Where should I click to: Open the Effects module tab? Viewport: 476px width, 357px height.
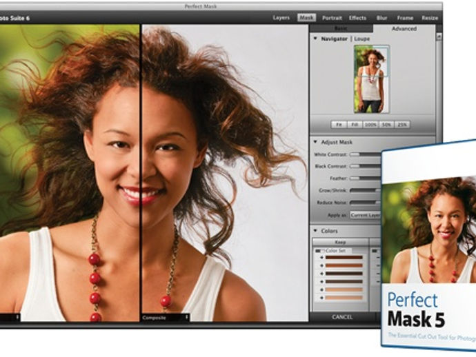pyautogui.click(x=357, y=18)
